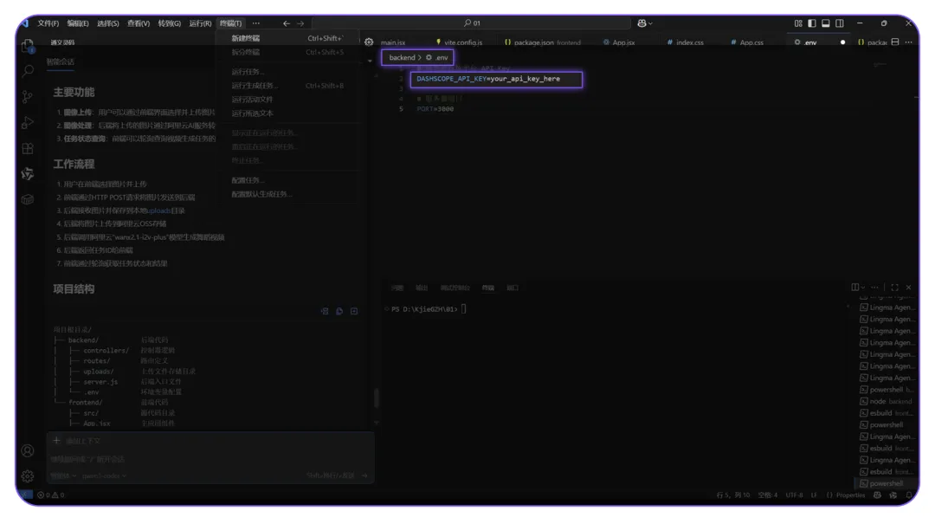Select the 智能会话 tab in Lingma panel
935x524 pixels.
point(61,61)
